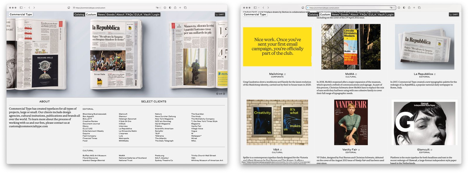Viewport: 468px width, 173px height.
Task: Show downloads in the left browser window
Action: (x=165, y=8)
